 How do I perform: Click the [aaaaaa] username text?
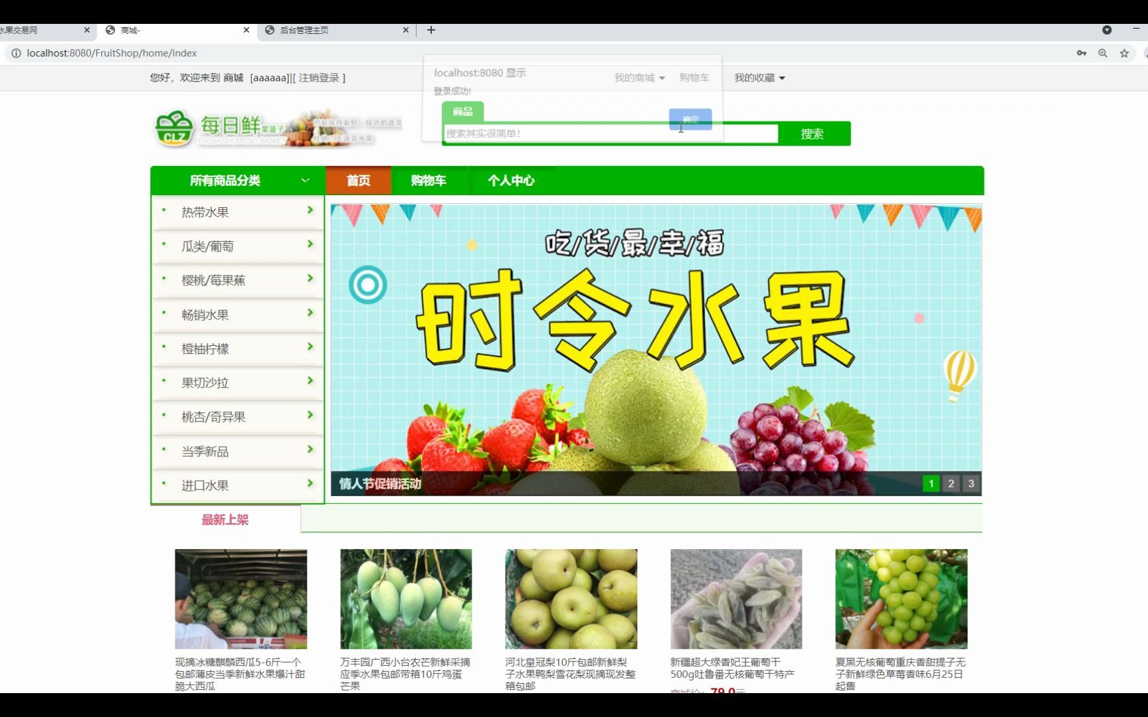pos(270,78)
